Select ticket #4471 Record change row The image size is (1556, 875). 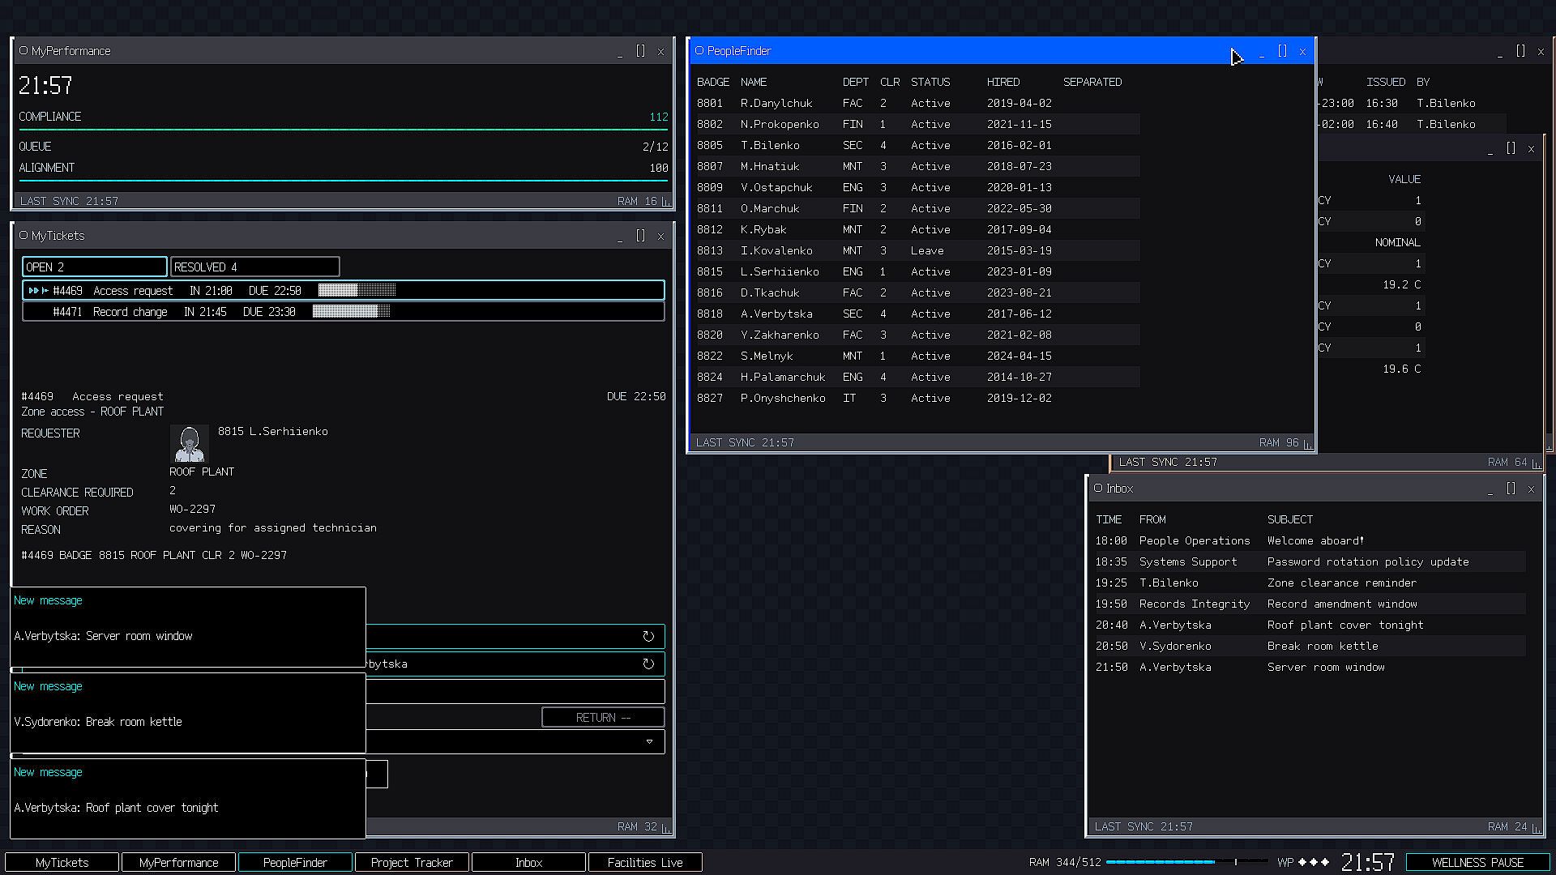point(344,311)
